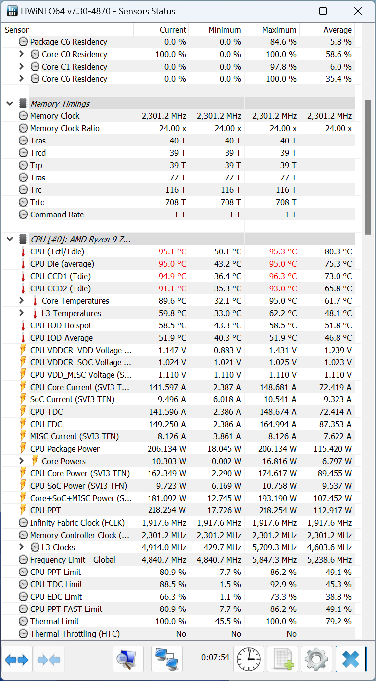The height and width of the screenshot is (681, 376).
Task: Expand the Core C0 Residency row
Action: [21, 54]
